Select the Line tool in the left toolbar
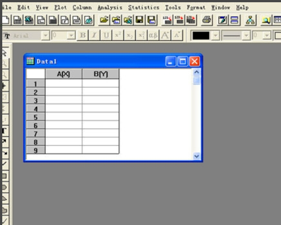Screen dimensions: 281x225 [4, 164]
